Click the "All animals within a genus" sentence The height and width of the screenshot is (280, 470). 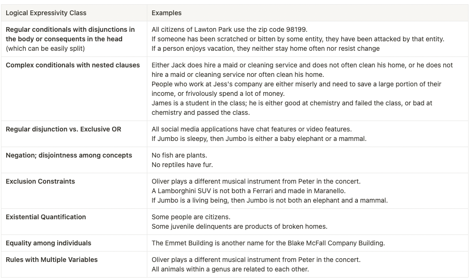[230, 269]
